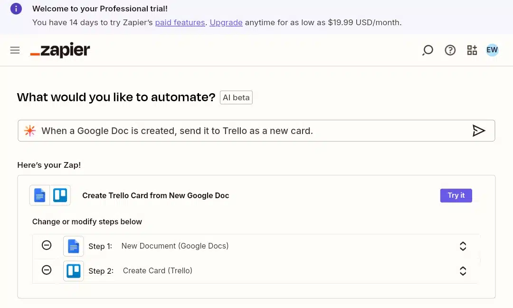The height and width of the screenshot is (308, 513).
Task: Open search with the magnifier icon
Action: (427, 50)
